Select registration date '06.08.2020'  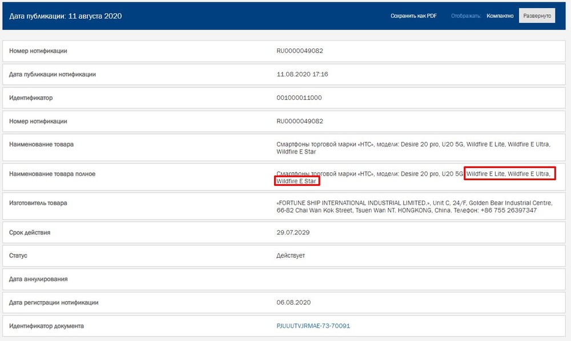click(293, 302)
